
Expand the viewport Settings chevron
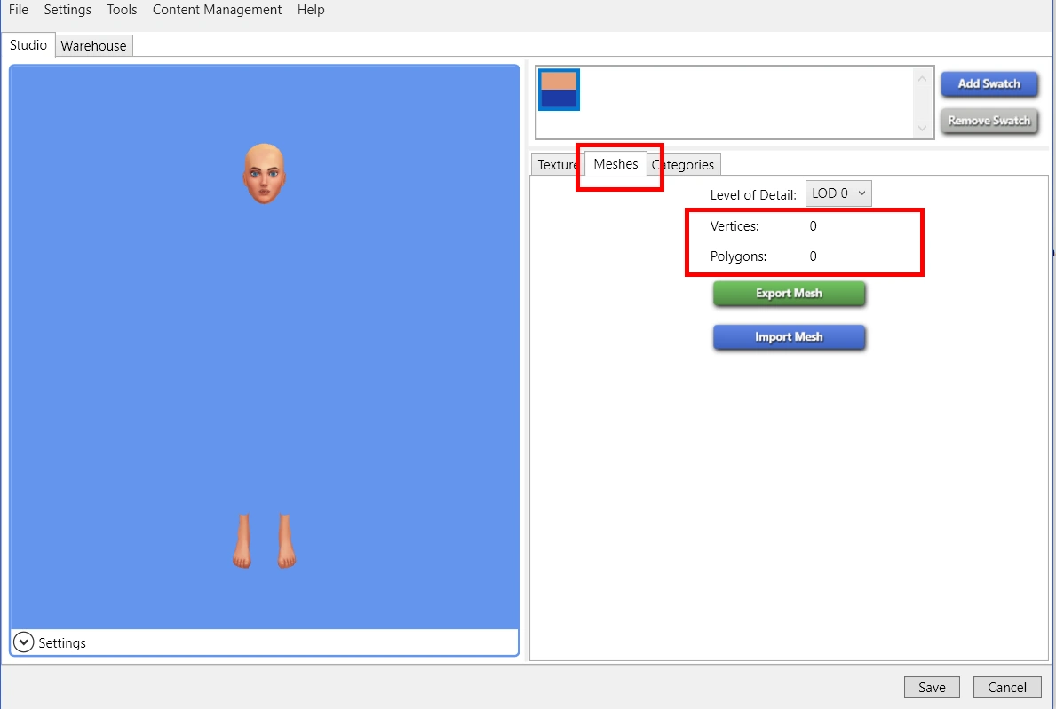[x=24, y=643]
